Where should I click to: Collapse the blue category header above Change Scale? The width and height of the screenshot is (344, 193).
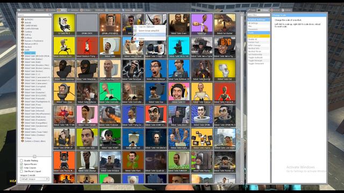259,33
